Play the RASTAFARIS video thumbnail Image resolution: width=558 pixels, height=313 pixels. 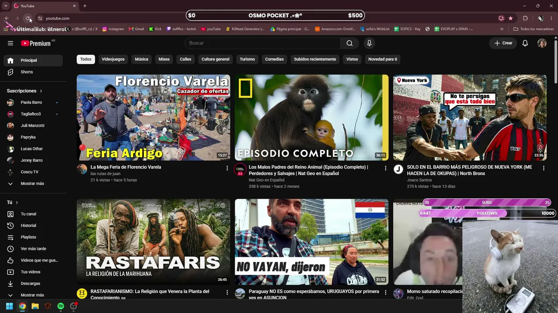point(153,242)
